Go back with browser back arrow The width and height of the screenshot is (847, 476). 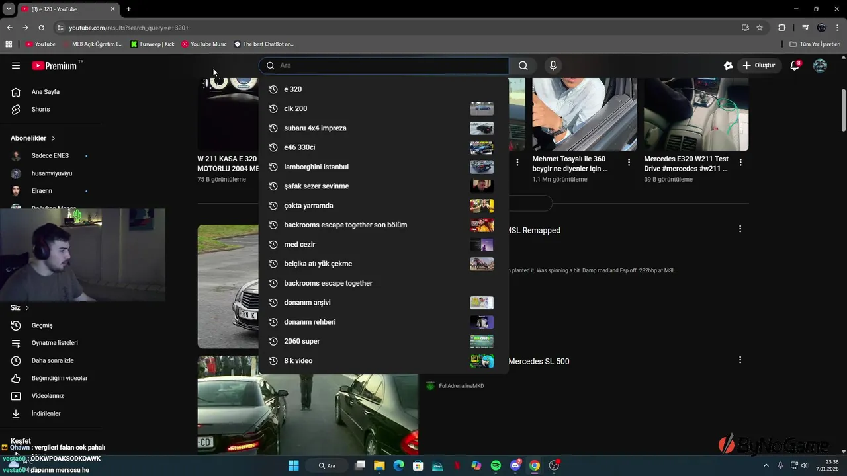pos(9,28)
